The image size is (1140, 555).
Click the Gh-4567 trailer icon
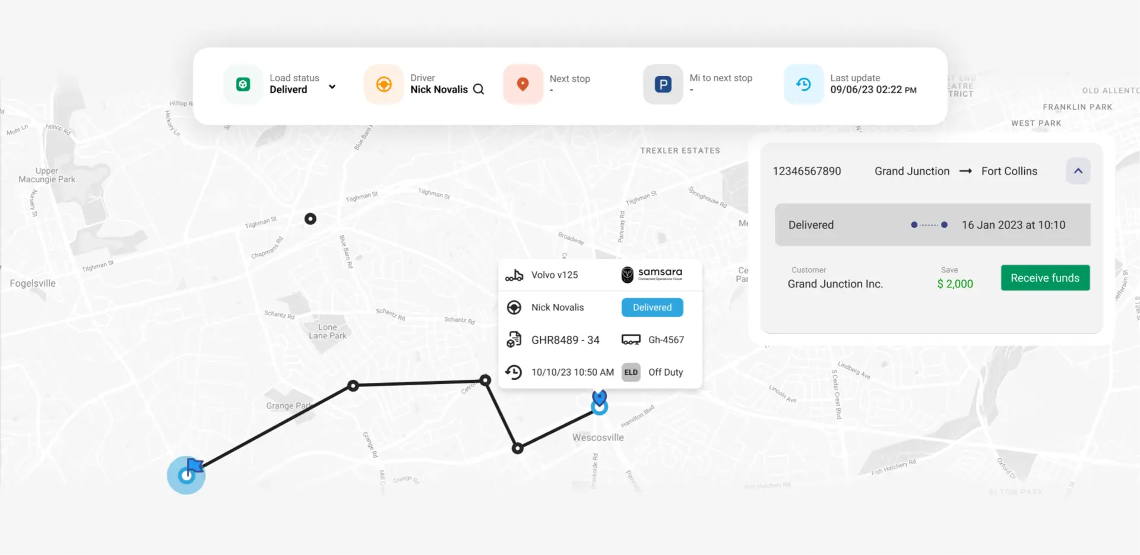[x=631, y=340]
